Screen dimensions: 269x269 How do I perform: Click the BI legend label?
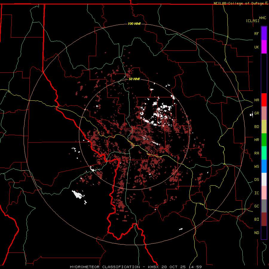[256, 219]
